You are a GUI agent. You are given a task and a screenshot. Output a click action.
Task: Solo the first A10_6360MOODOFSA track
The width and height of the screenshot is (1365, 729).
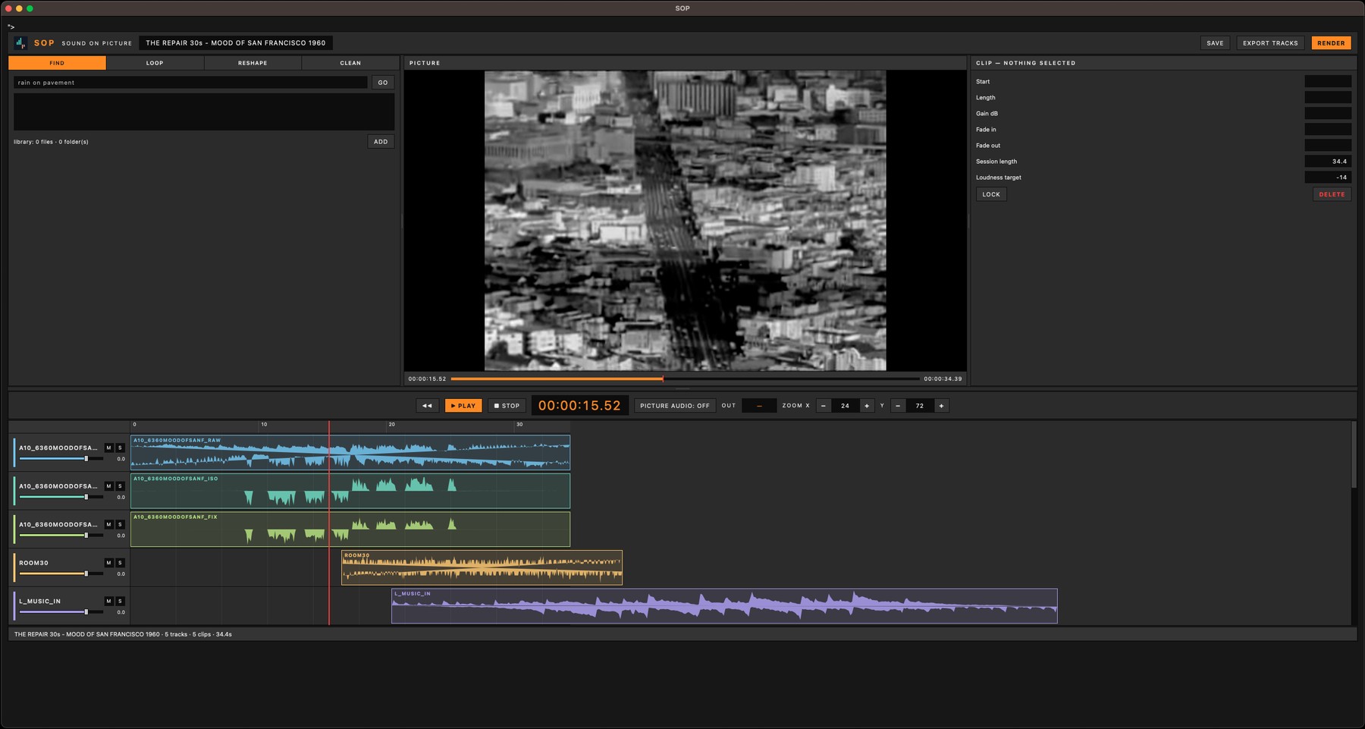coord(120,448)
